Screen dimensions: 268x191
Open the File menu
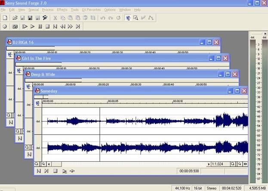pyautogui.click(x=3, y=10)
